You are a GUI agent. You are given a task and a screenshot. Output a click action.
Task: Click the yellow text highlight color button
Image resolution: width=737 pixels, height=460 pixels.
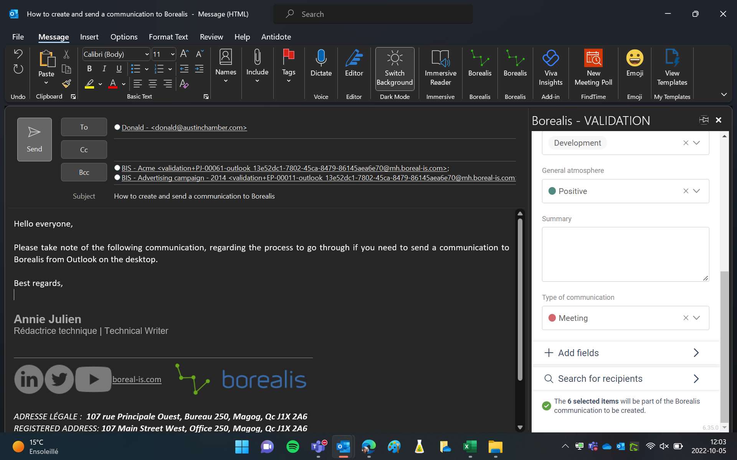pos(89,84)
